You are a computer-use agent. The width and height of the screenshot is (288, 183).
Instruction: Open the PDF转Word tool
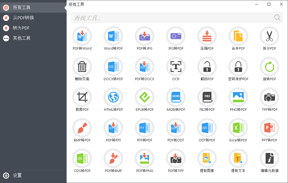(x=82, y=36)
